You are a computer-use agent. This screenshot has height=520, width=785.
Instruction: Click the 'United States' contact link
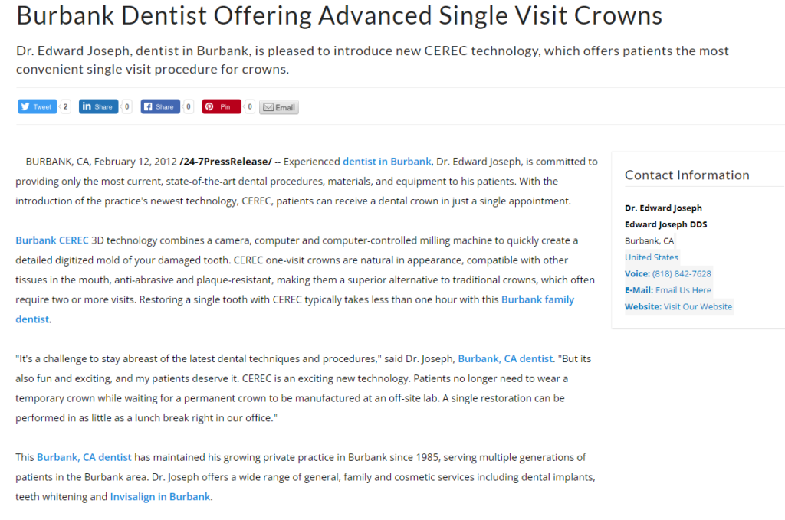[x=652, y=257]
